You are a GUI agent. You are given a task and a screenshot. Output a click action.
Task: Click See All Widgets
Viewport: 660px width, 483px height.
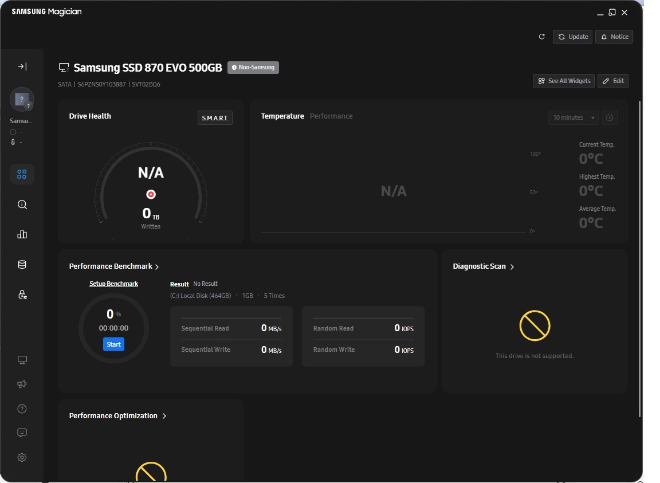coord(564,81)
